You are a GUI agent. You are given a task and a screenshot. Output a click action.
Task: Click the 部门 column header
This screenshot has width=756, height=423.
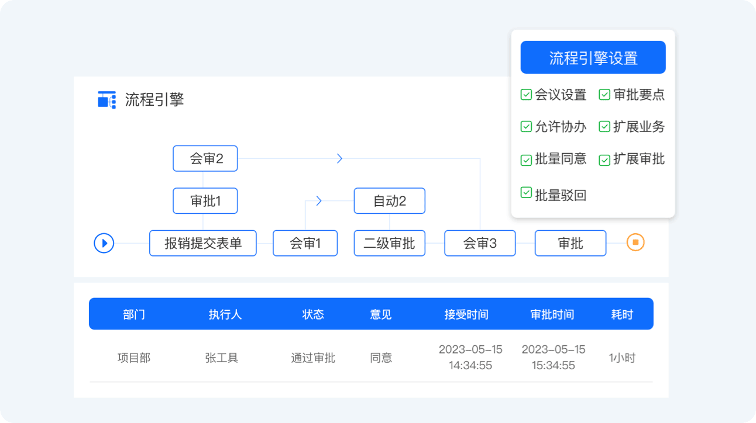(134, 314)
